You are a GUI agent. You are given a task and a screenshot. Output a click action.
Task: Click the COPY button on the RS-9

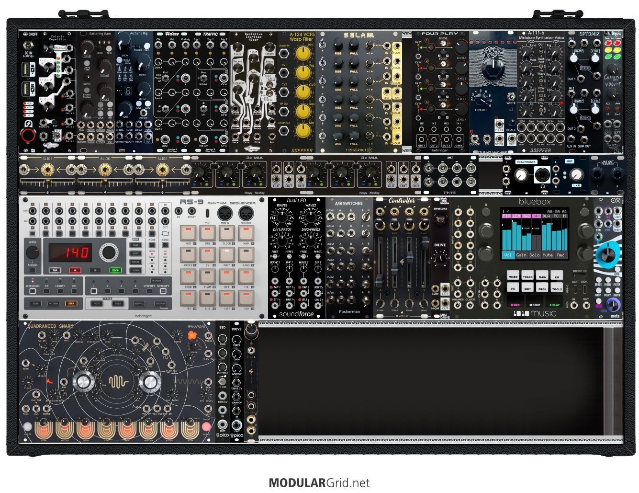pyautogui.click(x=135, y=253)
